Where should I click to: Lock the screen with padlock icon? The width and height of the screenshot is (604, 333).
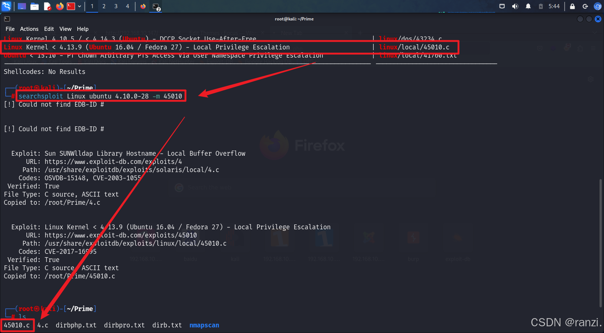pyautogui.click(x=572, y=6)
